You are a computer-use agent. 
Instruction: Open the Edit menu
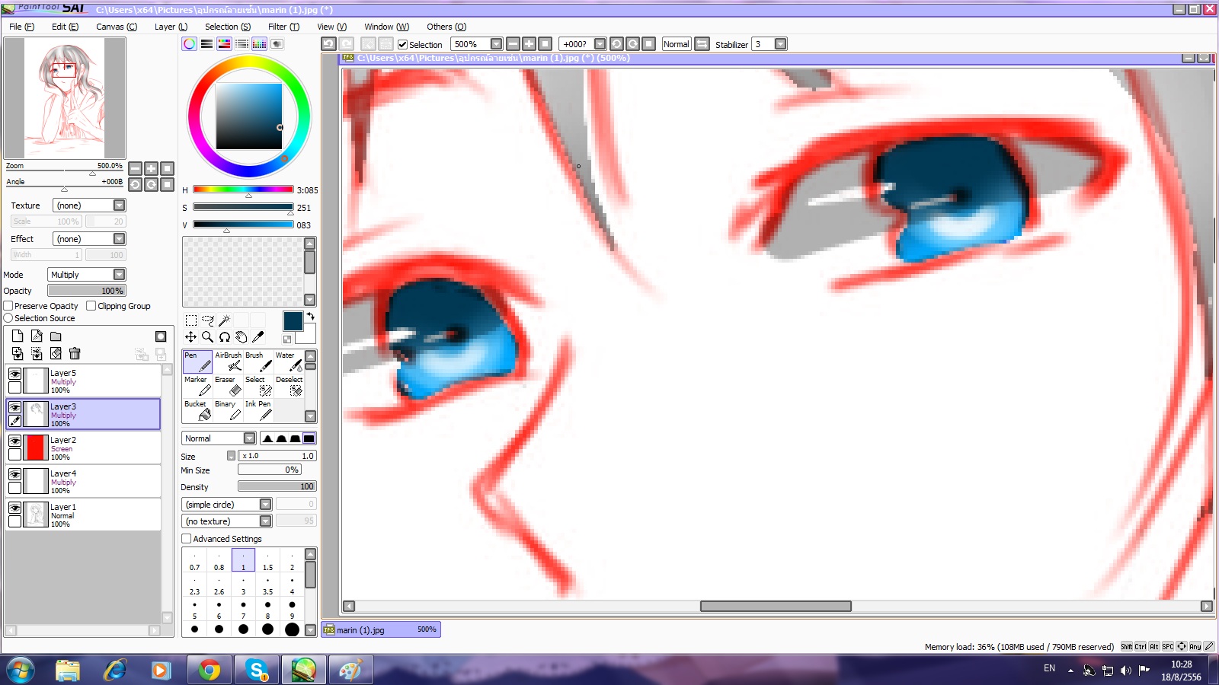(x=65, y=27)
